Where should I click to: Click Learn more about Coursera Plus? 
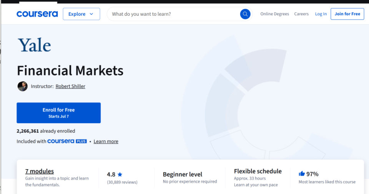pyautogui.click(x=106, y=141)
